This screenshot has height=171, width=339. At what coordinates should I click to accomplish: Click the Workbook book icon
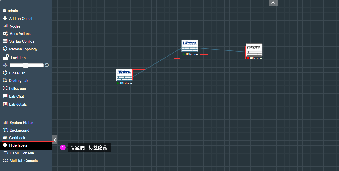point(5,138)
